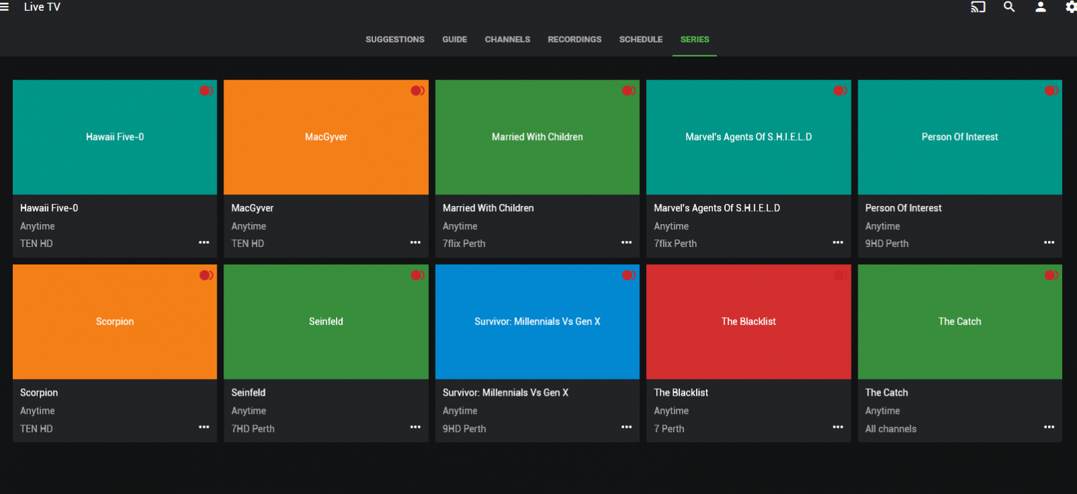Click the recording indicator on Married With Children
The height and width of the screenshot is (494, 1077).
coord(629,90)
